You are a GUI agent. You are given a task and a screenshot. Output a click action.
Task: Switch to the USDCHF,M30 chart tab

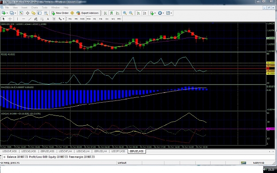coord(9,151)
